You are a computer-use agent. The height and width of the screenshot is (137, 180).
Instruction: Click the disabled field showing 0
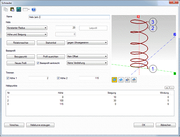click(65, 34)
